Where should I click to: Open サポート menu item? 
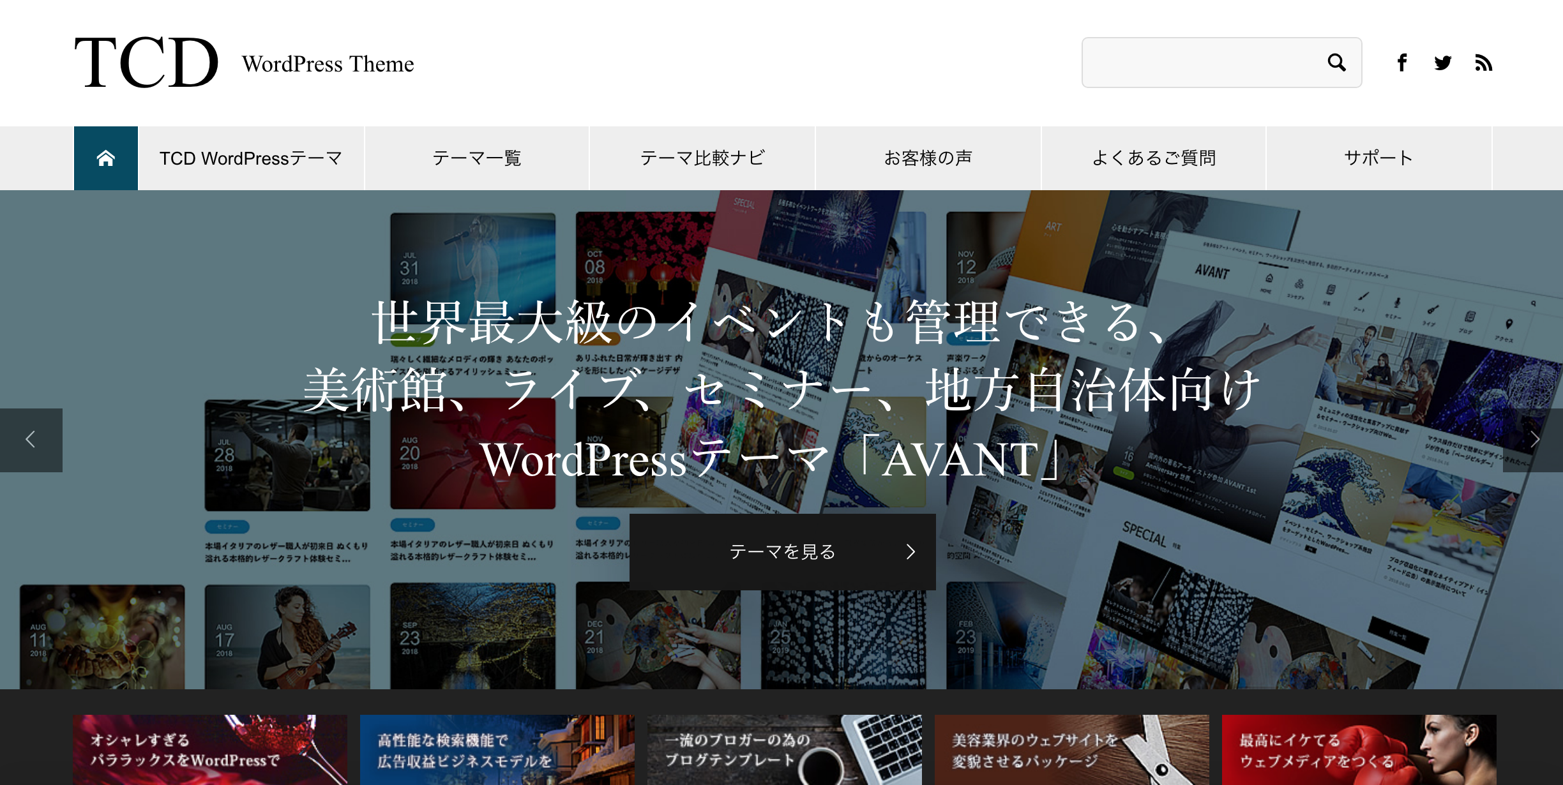pyautogui.click(x=1378, y=158)
